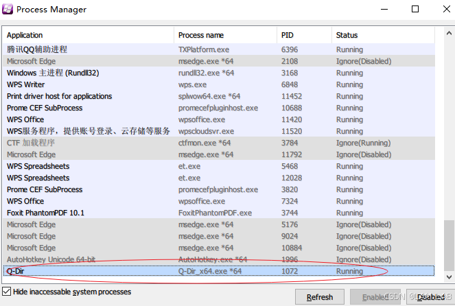The height and width of the screenshot is (306, 455).
Task: Click the PID value 11520
Action: tap(292, 131)
